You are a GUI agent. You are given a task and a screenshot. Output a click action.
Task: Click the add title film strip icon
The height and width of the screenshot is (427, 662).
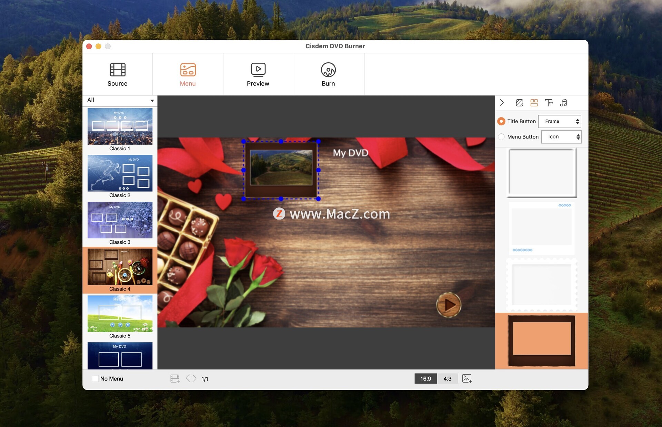pos(175,379)
